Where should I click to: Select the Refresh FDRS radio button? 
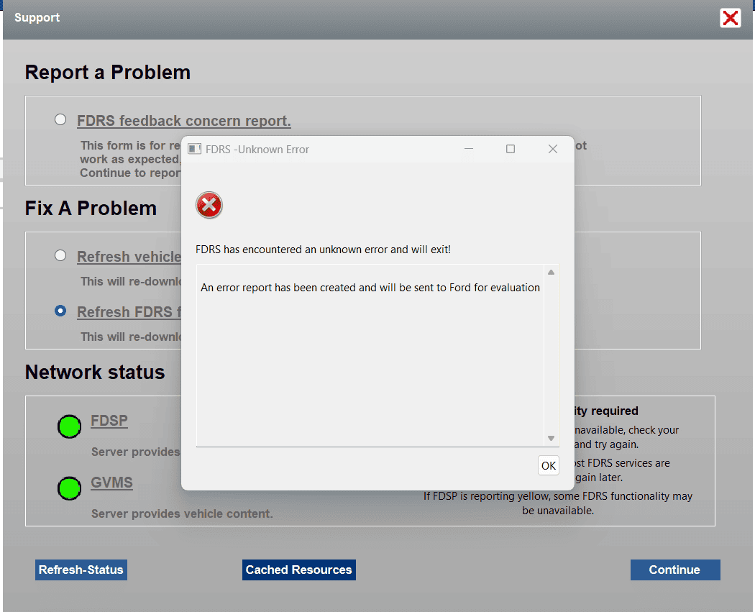[61, 311]
